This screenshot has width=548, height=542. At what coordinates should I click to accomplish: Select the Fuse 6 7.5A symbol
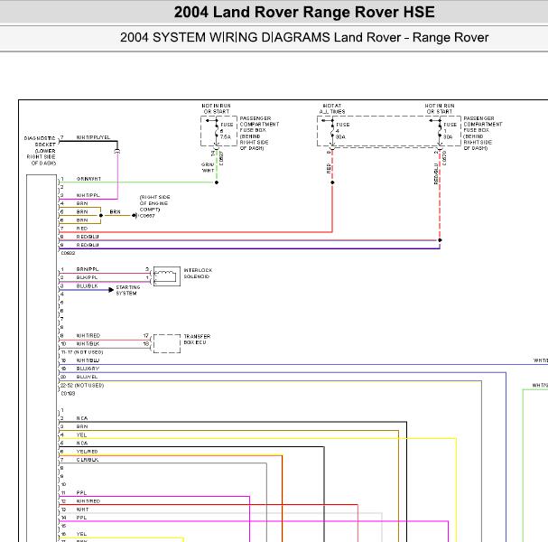[217, 131]
